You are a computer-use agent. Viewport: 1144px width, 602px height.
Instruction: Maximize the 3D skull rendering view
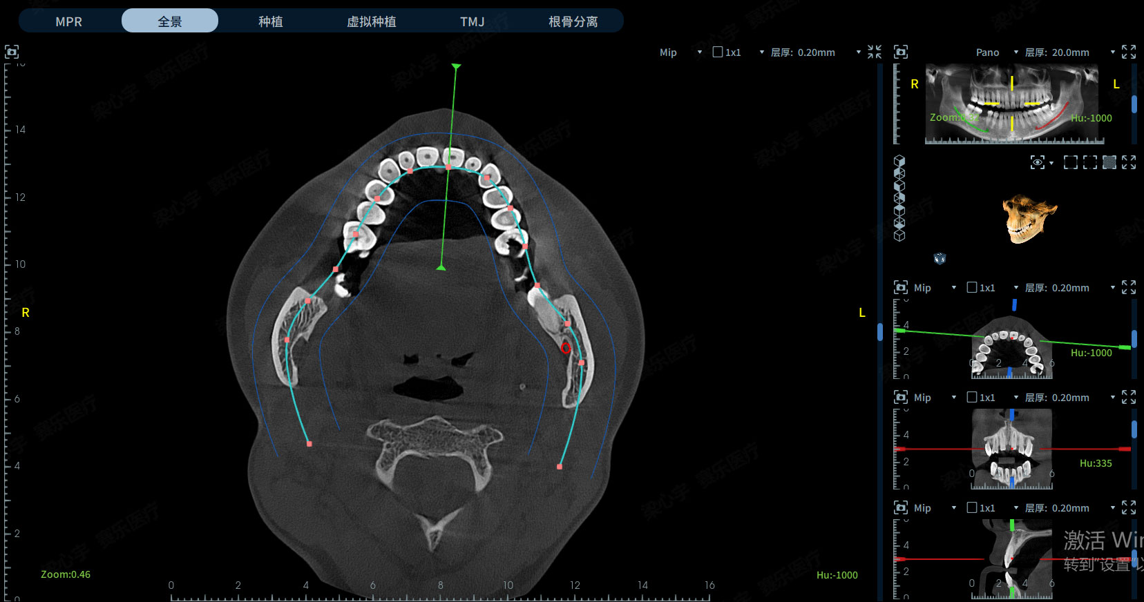coord(1129,162)
